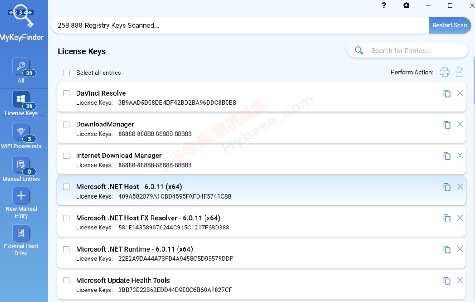This screenshot has height=302, width=475.
Task: Click the DownloadManager title text
Action: click(x=105, y=124)
